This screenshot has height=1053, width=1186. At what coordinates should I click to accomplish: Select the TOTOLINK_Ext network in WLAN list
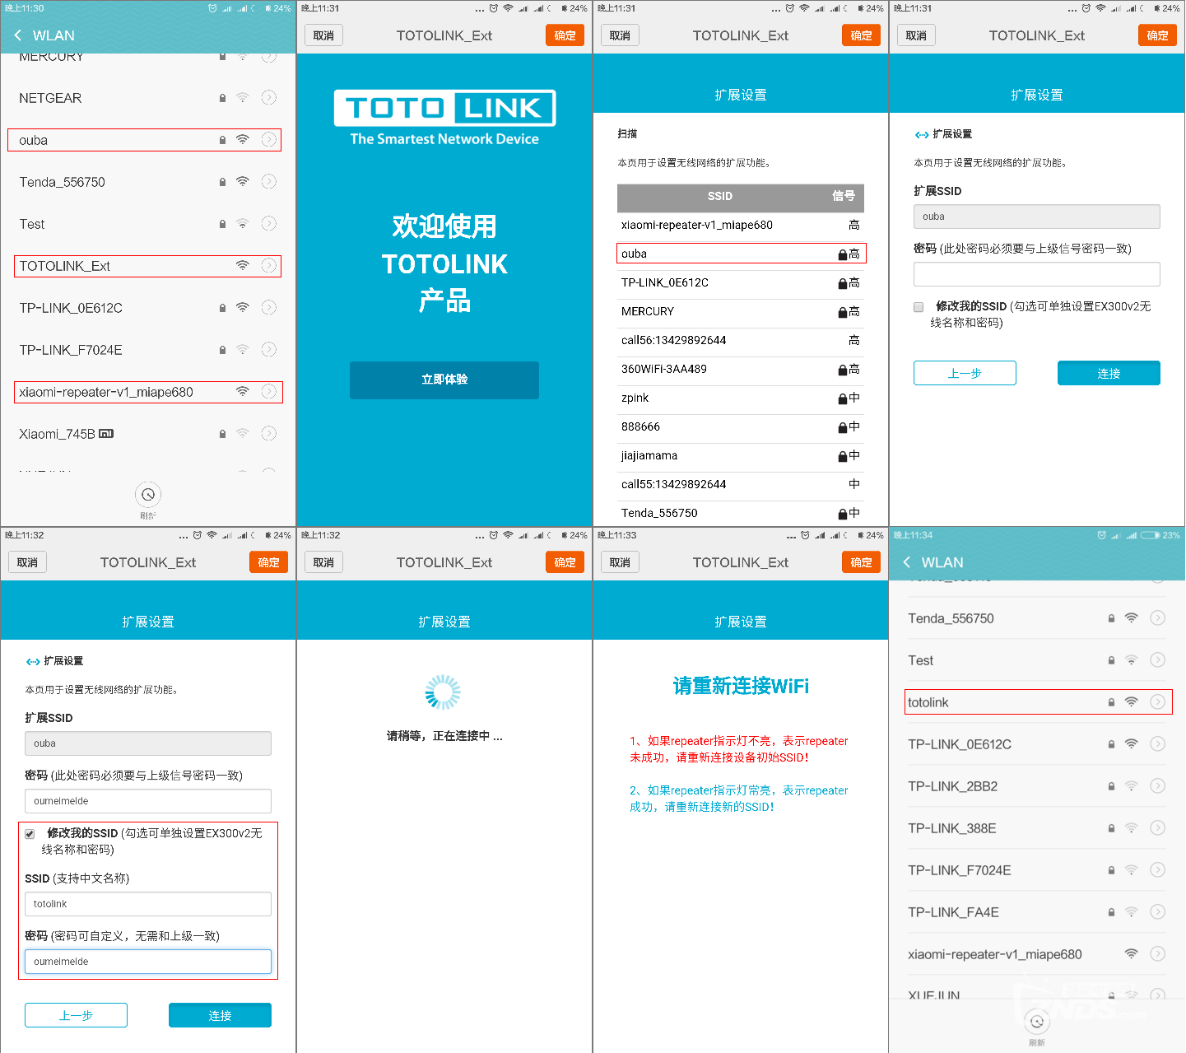point(148,266)
